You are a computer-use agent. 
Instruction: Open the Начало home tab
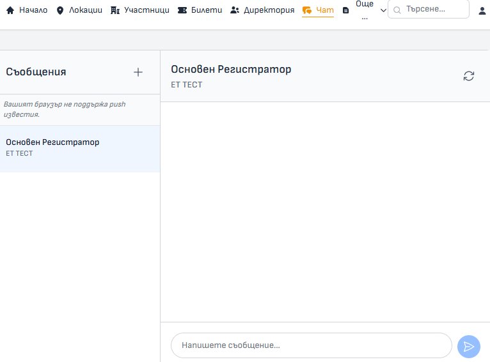click(x=27, y=10)
